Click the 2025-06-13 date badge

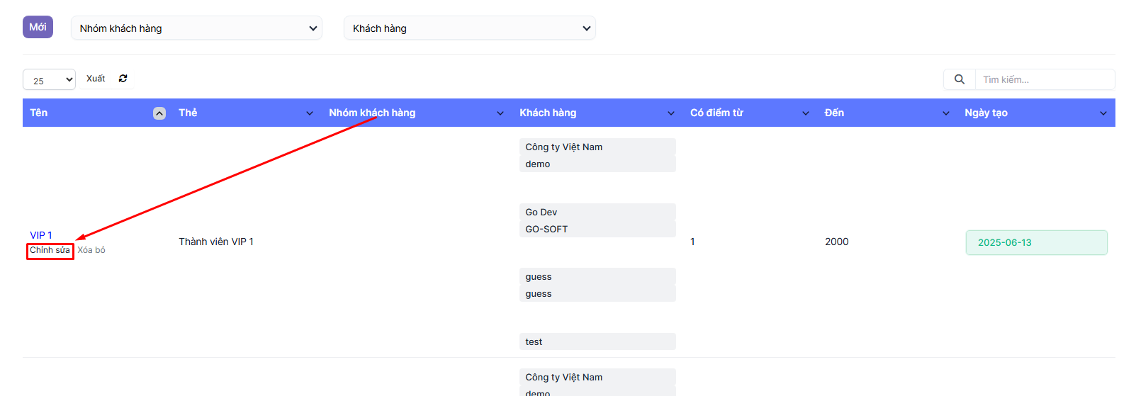tap(1036, 242)
